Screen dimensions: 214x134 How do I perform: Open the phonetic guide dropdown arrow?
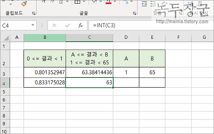[x=132, y=1]
